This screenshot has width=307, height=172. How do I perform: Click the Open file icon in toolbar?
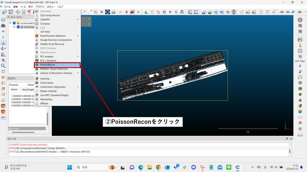(5, 12)
